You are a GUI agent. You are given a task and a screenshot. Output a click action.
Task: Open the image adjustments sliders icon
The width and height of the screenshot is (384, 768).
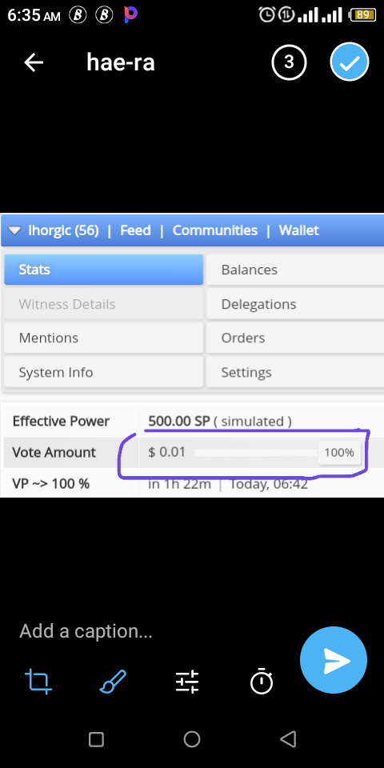point(187,682)
